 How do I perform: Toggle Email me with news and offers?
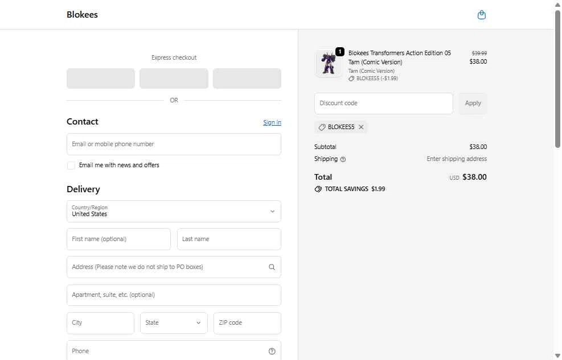coord(71,165)
